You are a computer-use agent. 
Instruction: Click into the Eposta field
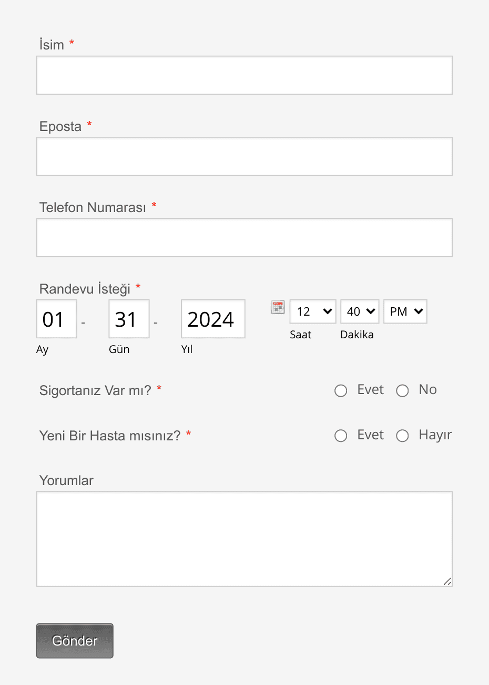(244, 156)
